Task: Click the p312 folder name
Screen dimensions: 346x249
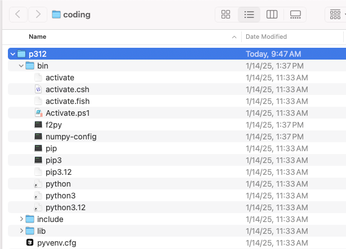Action: pyautogui.click(x=38, y=54)
